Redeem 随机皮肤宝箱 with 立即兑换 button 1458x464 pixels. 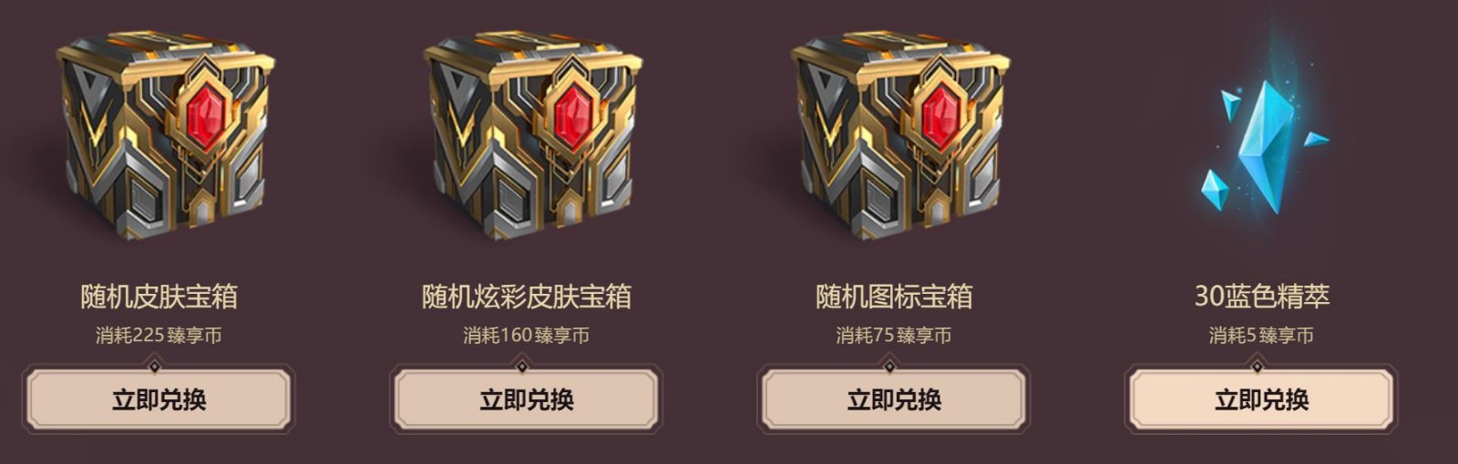[x=159, y=399]
